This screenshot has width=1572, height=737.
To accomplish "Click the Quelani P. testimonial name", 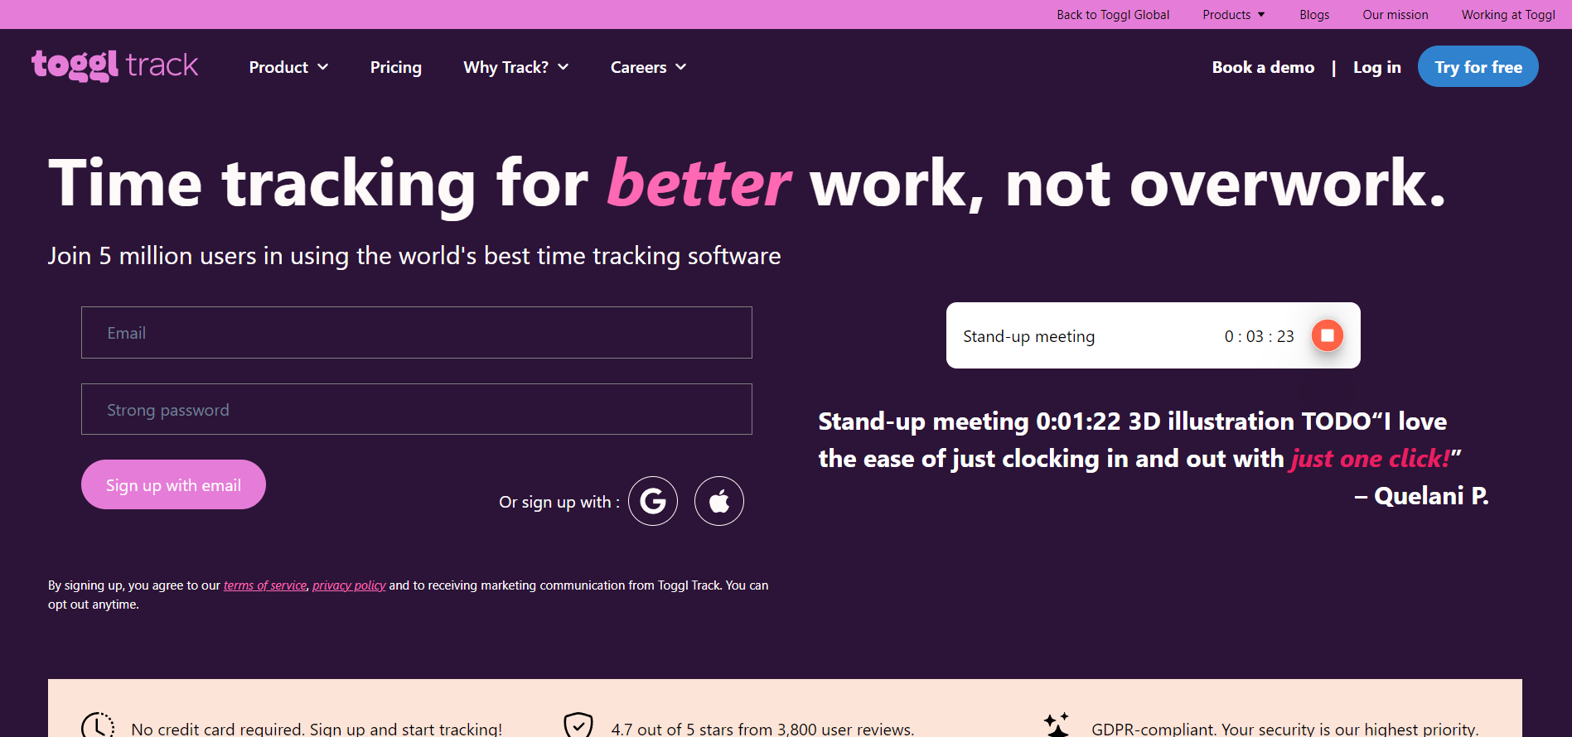I will [1422, 496].
